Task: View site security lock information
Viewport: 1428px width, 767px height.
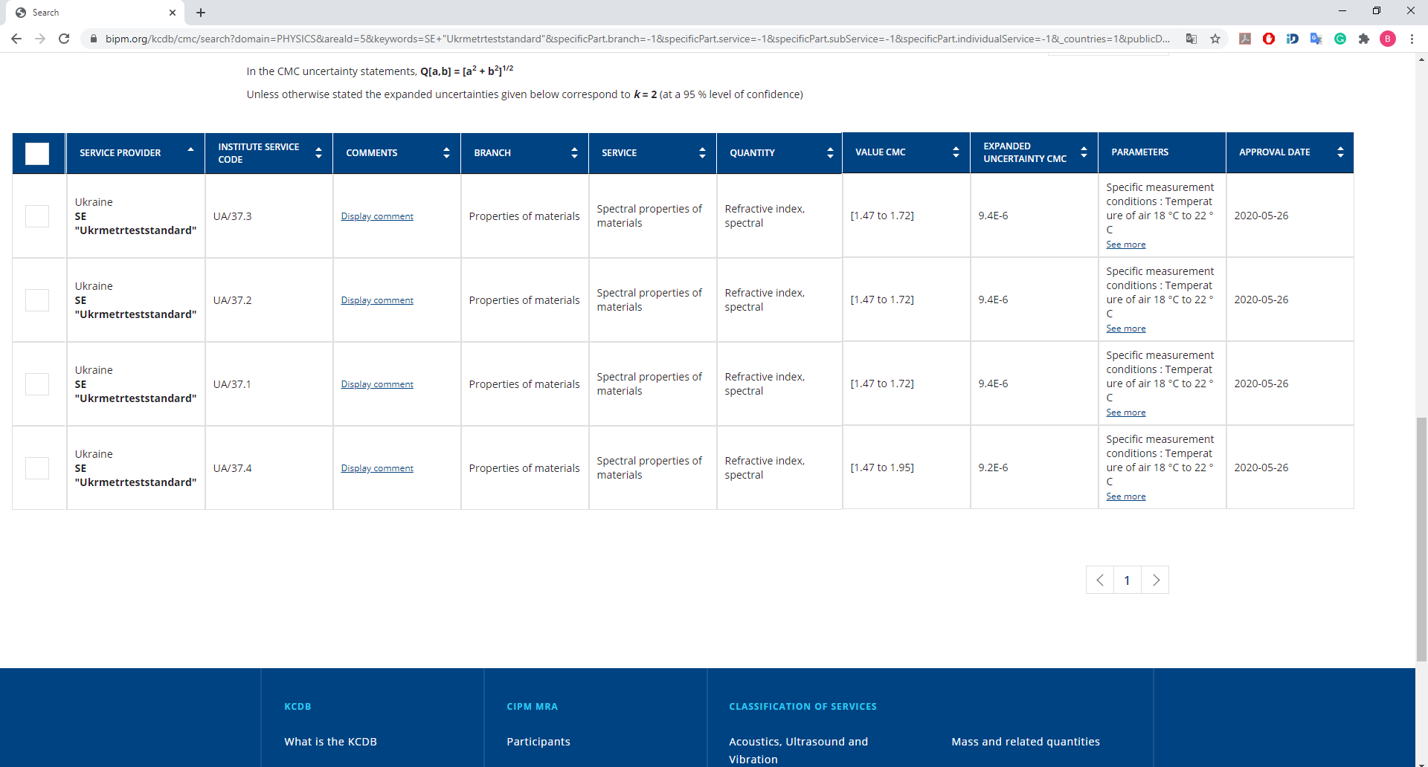Action: coord(94,39)
